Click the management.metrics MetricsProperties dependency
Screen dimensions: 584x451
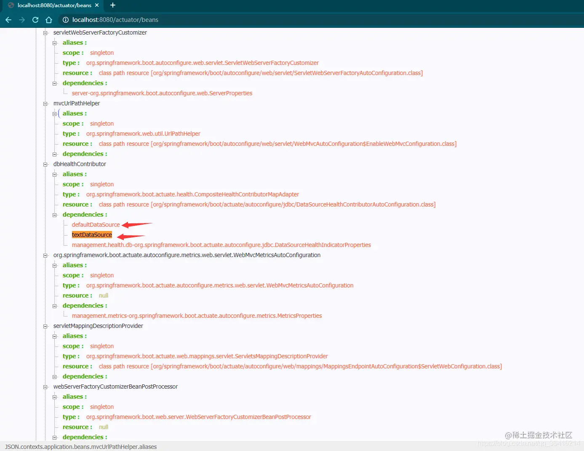197,316
